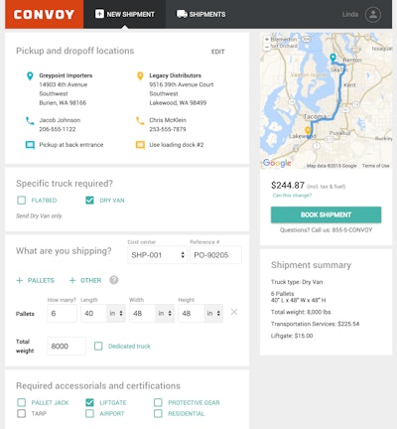
Task: Click the orange phone icon beside Chris McKlein
Action: [140, 121]
